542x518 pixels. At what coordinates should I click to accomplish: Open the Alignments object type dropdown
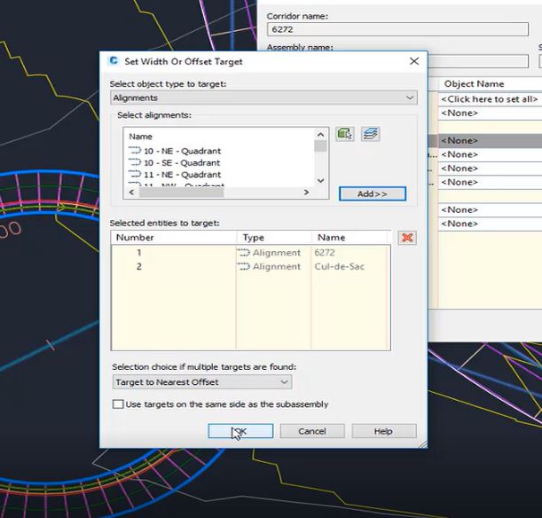(263, 98)
